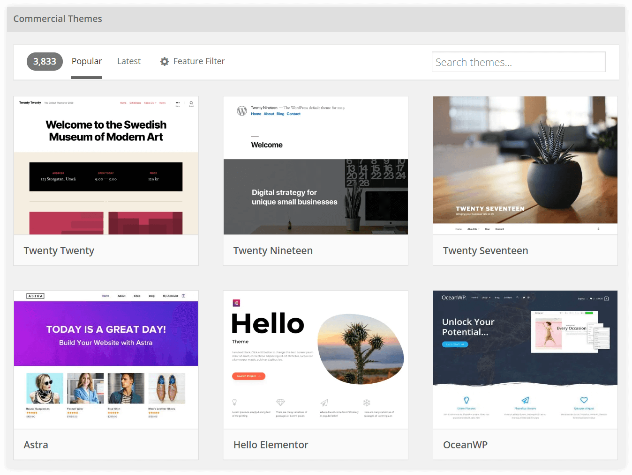Click paper plane icon in OceanWP preview
Viewport: 632px width, 475px height.
coord(526,400)
